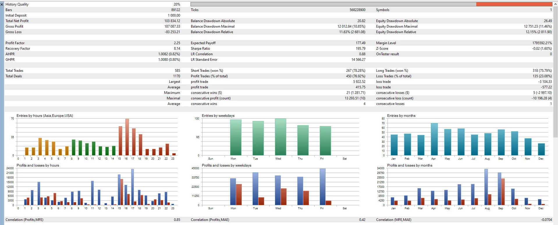Click the Total Deals value 1170

tap(177, 76)
